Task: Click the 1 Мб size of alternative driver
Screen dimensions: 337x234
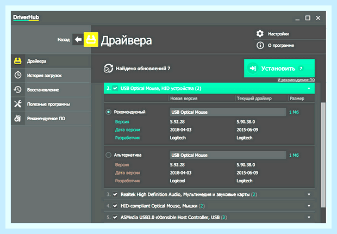Action: pyautogui.click(x=294, y=155)
